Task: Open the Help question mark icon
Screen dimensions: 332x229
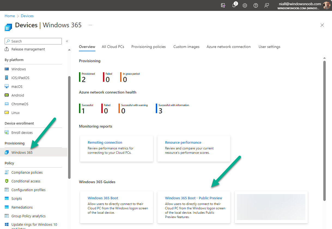Action: click(256, 5)
